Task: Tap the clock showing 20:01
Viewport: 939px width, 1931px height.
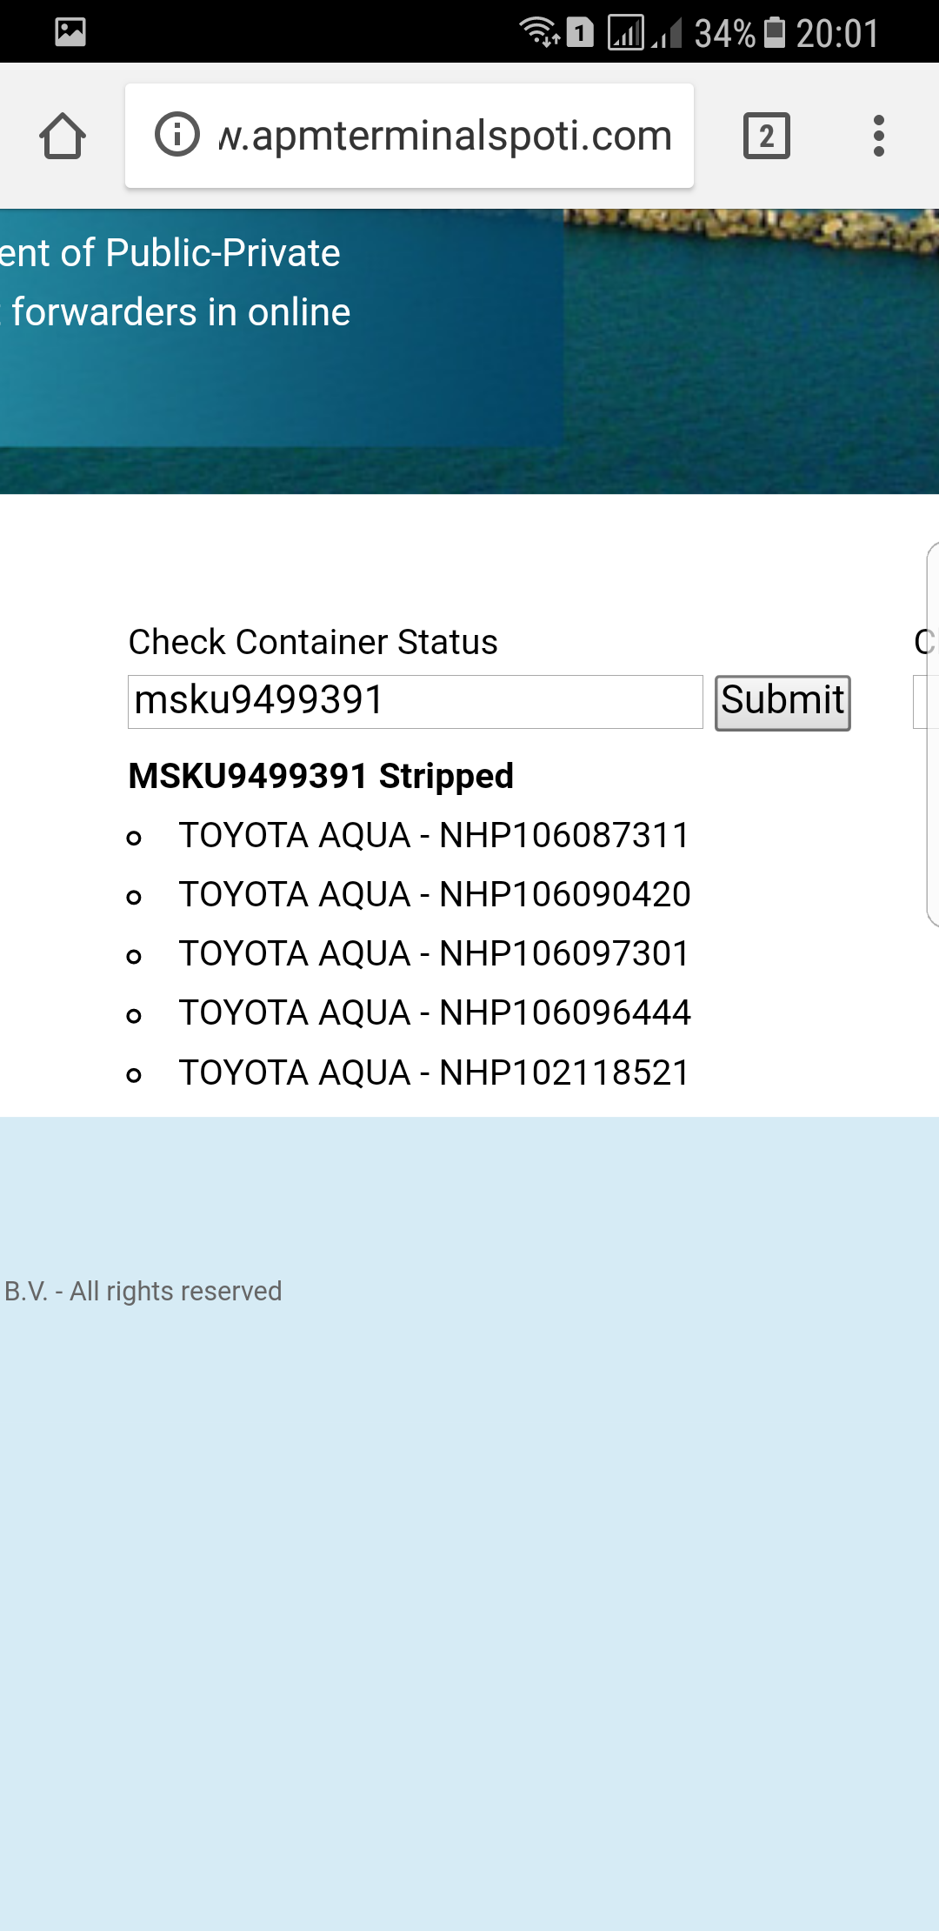Action: [837, 33]
